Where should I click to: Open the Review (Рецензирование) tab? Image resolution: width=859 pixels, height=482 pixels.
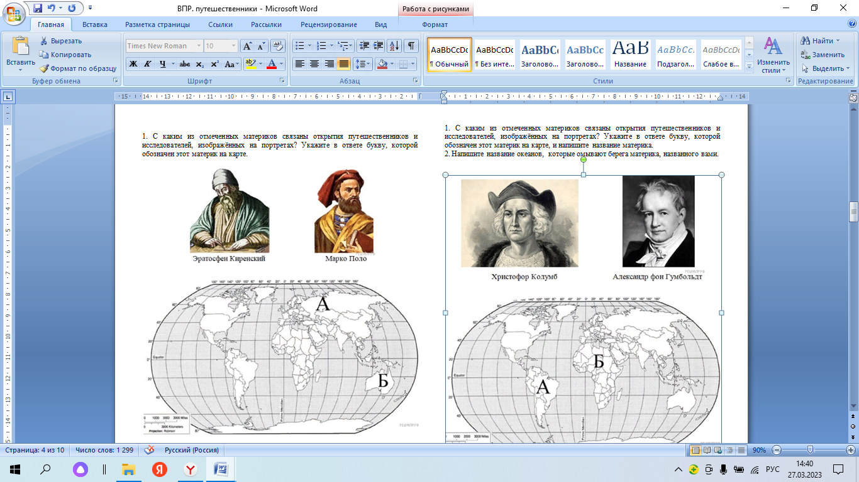328,24
